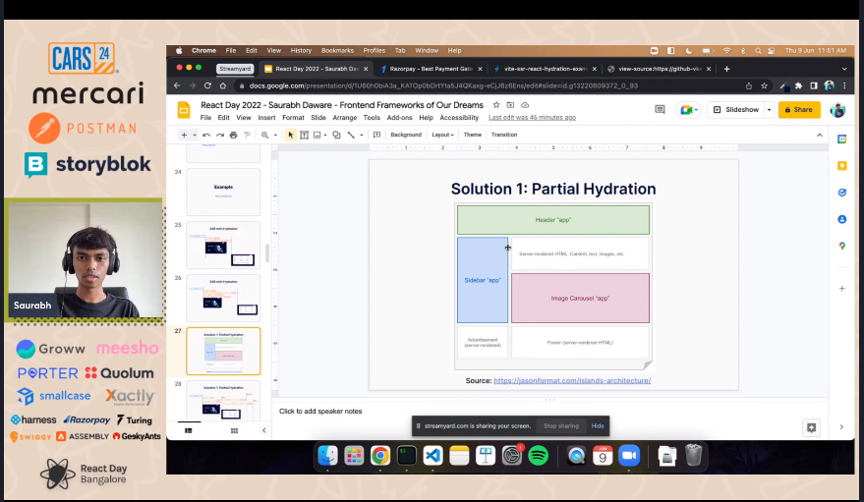Bookmark this page with star icon
Image resolution: width=864 pixels, height=502 pixels.
click(x=765, y=85)
